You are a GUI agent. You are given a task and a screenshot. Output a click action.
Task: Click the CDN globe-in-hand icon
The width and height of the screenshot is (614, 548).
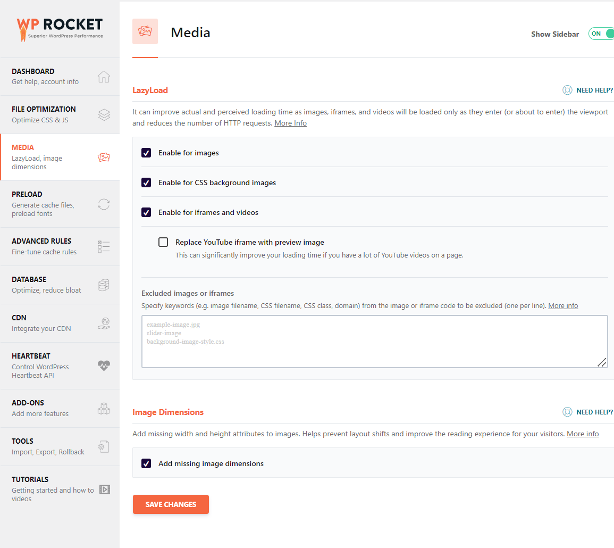pyautogui.click(x=104, y=323)
